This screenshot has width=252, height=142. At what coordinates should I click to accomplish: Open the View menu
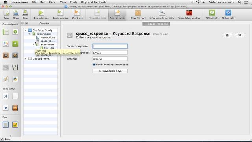coord(63,2)
